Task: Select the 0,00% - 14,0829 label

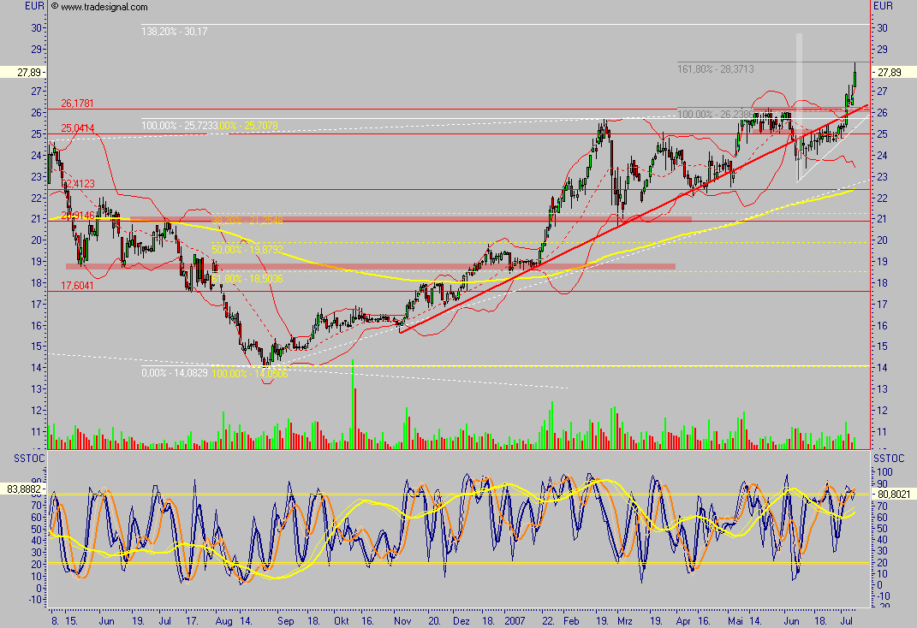Action: pos(175,373)
